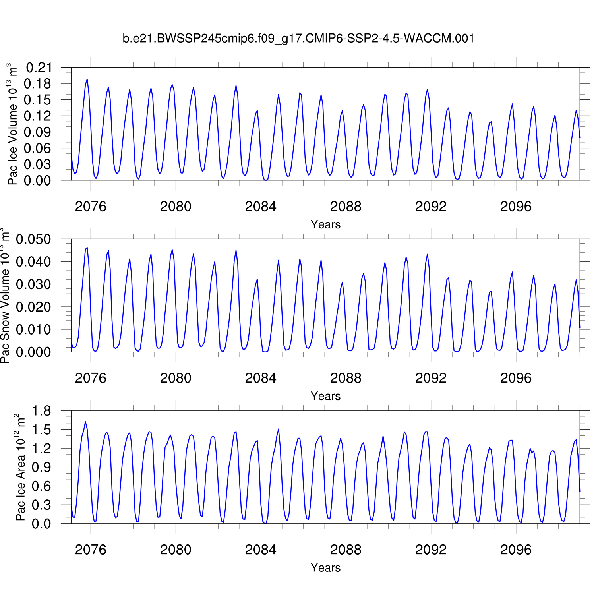The image size is (596, 596).
Task: Select the 2092 tick label on the snow volume plot
Action: [431, 378]
